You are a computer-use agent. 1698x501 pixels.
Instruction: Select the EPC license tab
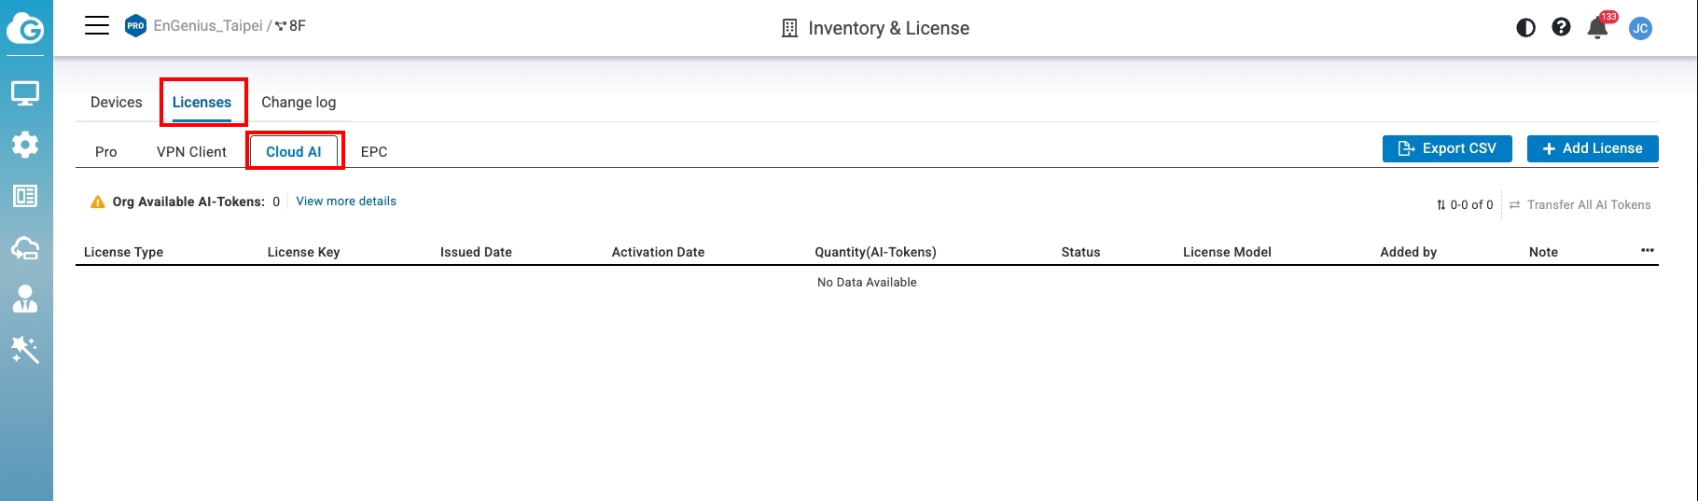374,152
